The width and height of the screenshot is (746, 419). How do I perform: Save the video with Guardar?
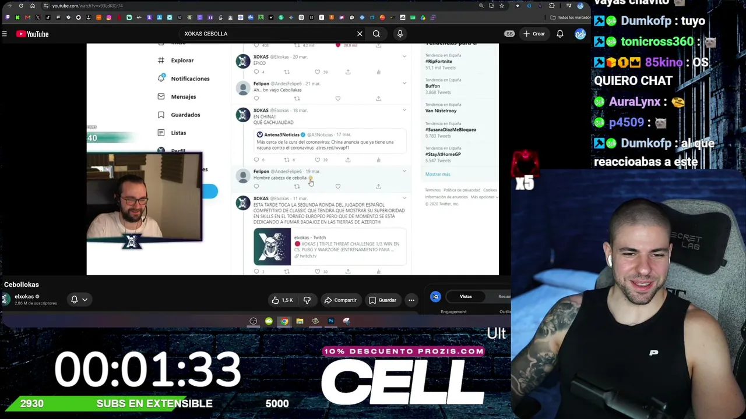382,300
